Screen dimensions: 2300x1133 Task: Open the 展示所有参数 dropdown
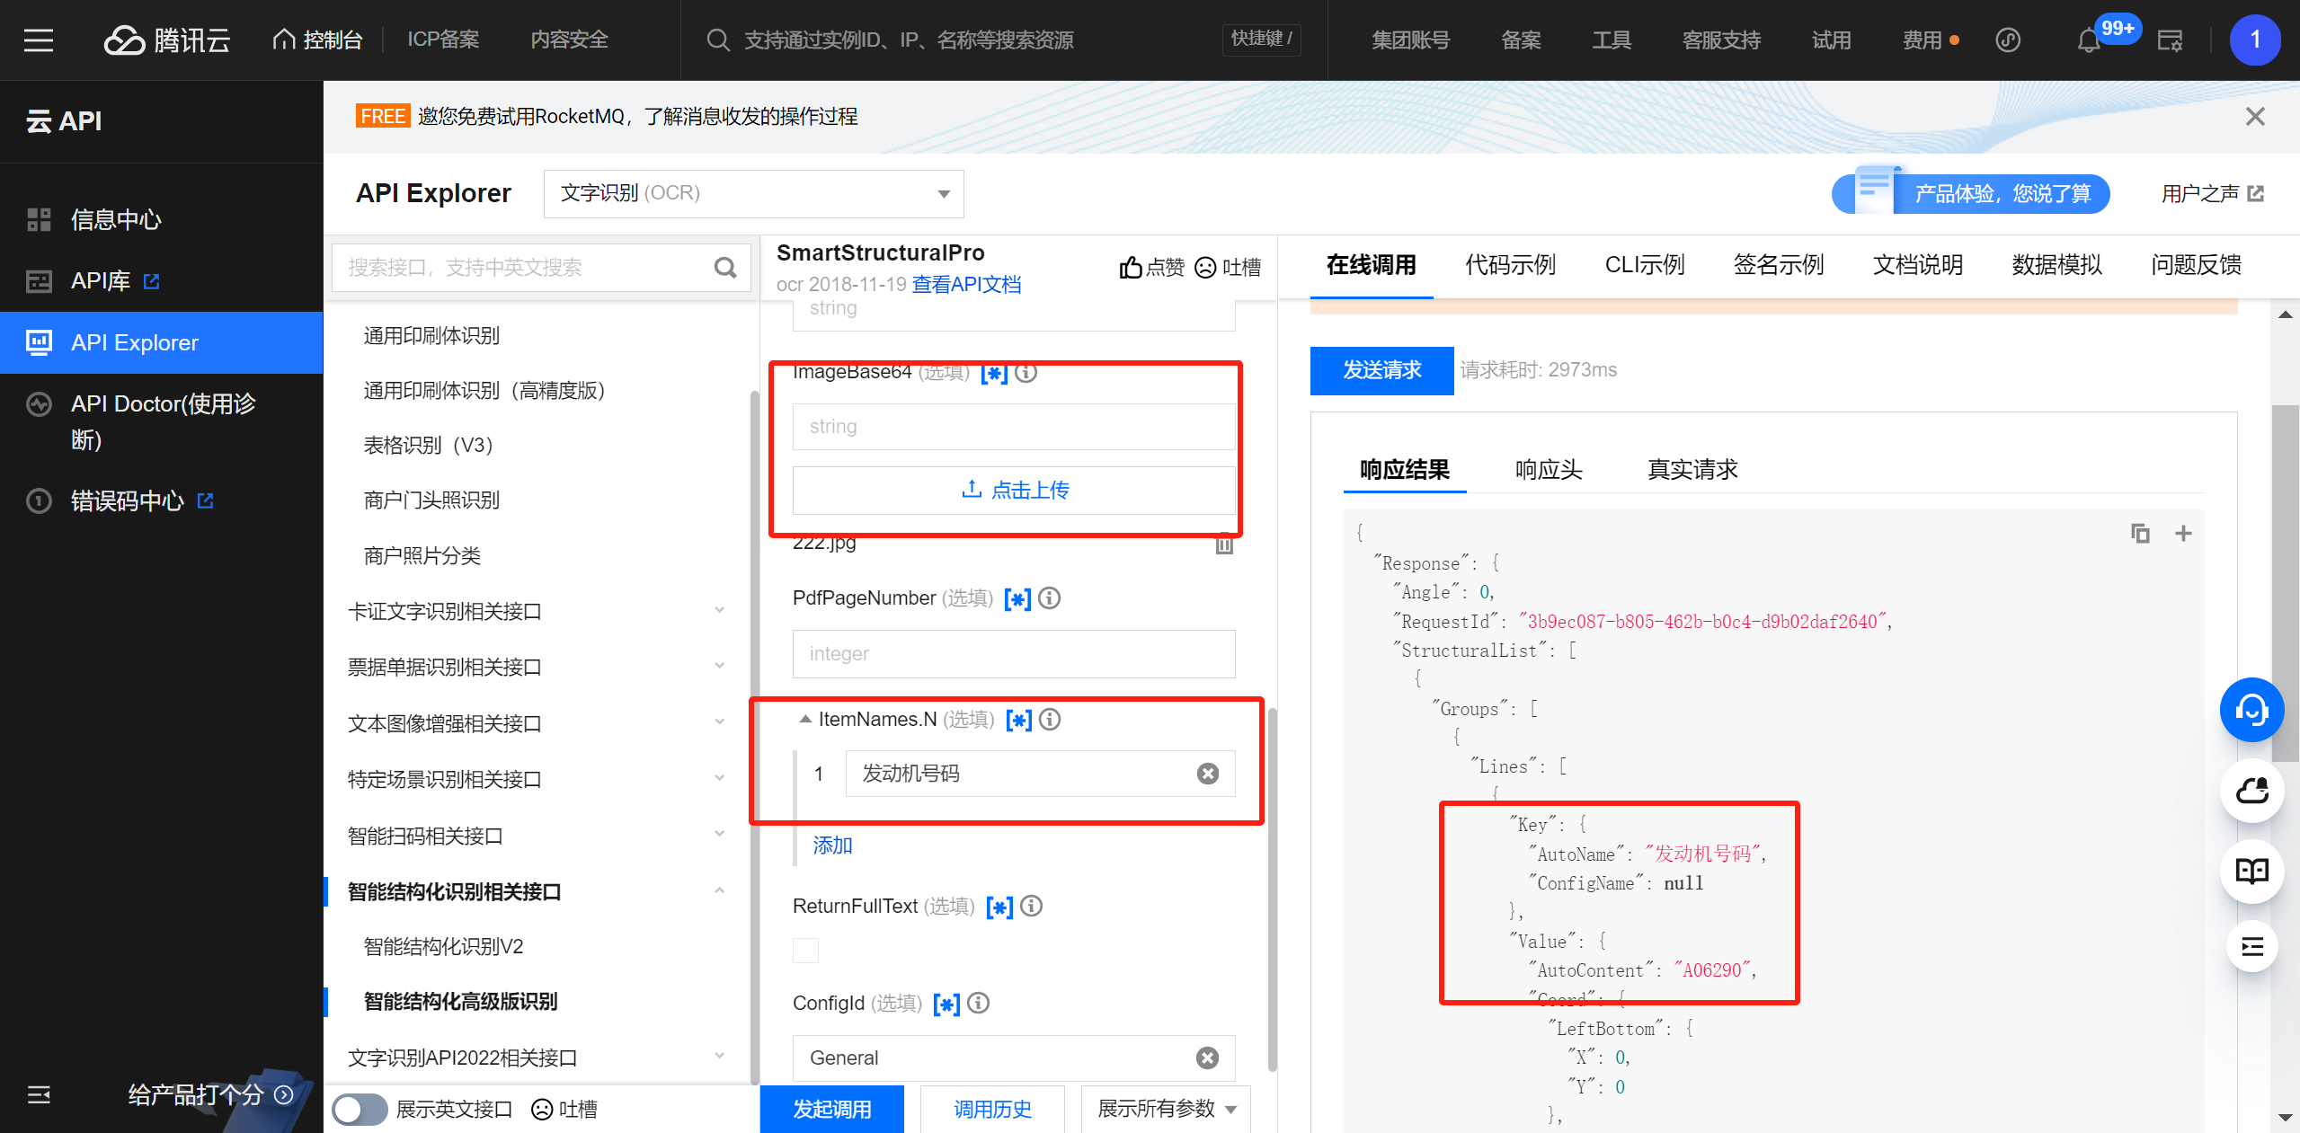(x=1166, y=1109)
